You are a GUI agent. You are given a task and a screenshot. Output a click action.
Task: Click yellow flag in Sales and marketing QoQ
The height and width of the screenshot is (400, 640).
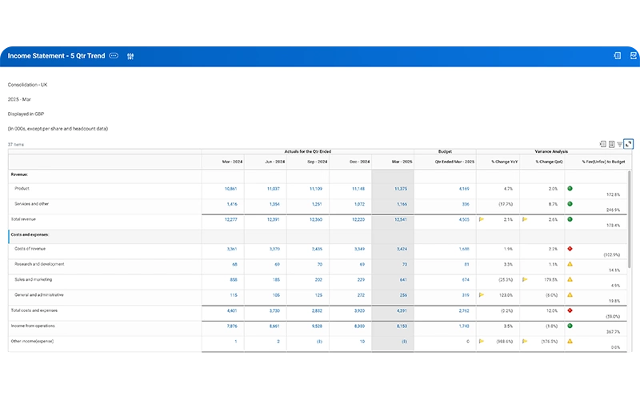[x=525, y=279]
